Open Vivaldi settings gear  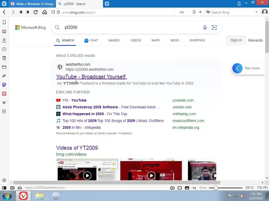click(4, 180)
